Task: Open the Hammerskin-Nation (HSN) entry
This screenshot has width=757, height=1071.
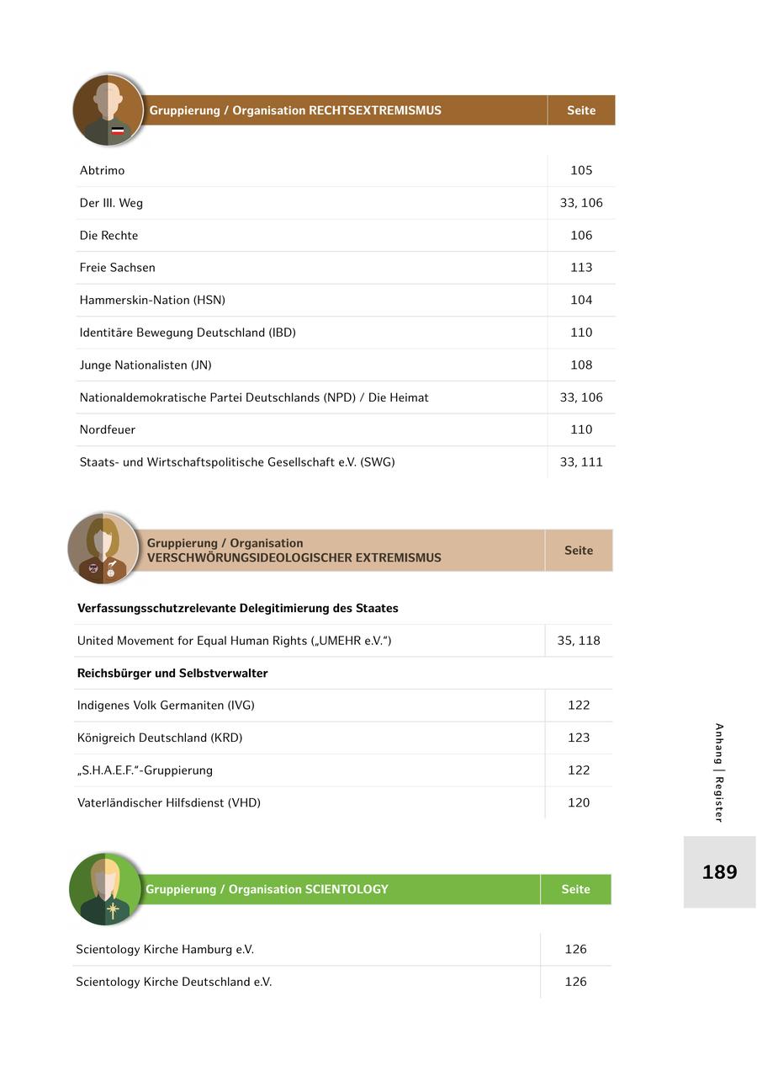Action: [152, 300]
